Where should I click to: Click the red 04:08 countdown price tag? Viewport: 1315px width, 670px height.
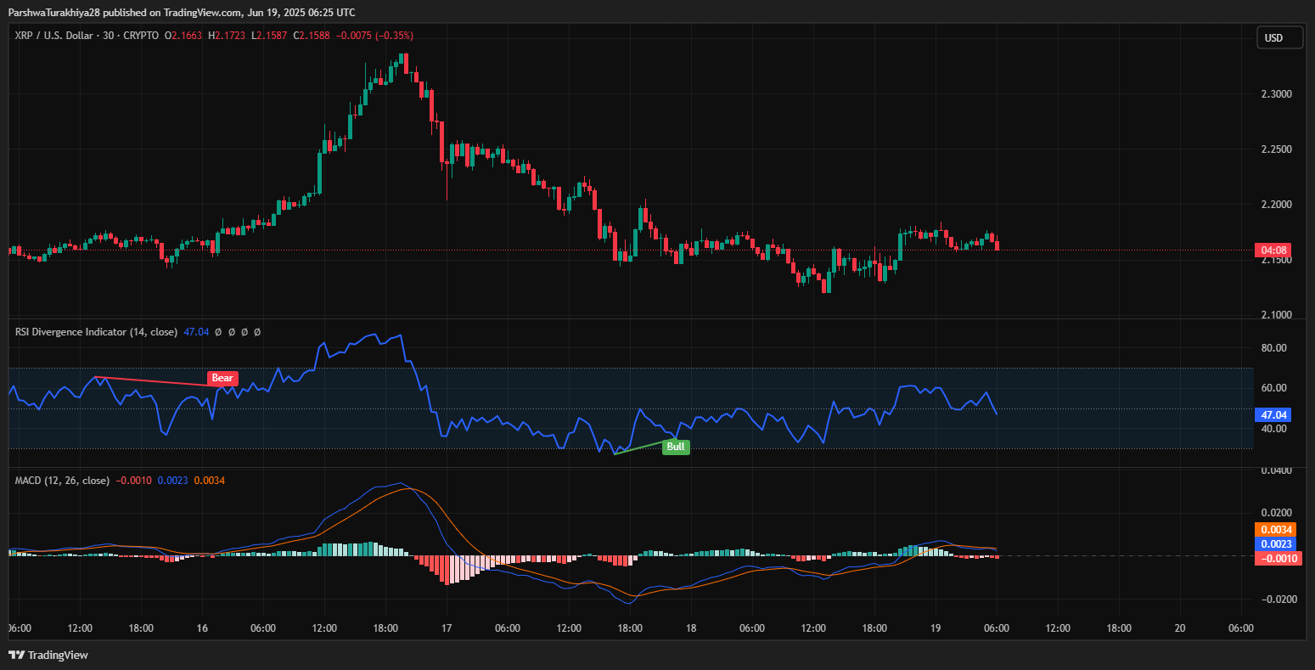tap(1277, 251)
